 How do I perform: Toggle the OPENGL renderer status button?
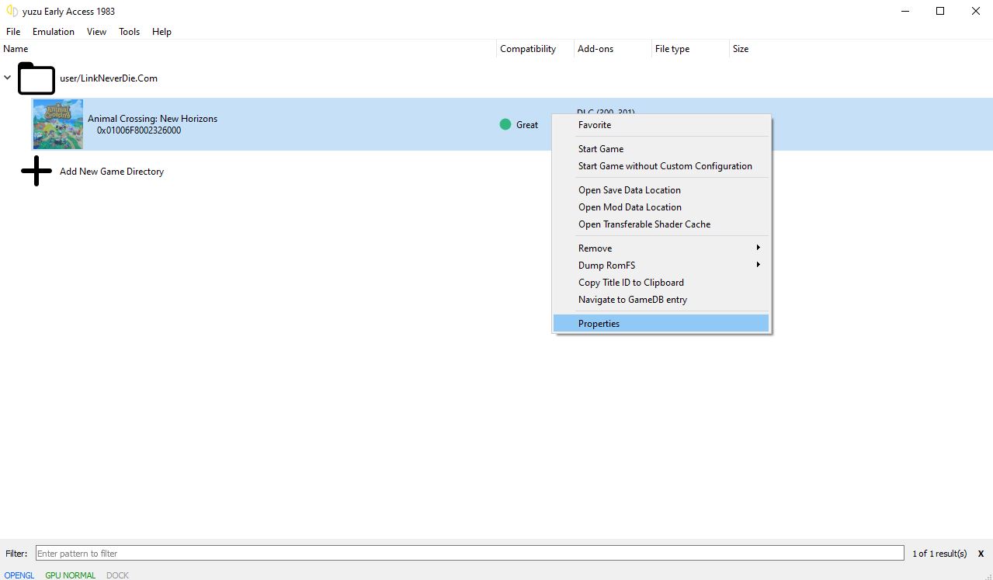(19, 575)
